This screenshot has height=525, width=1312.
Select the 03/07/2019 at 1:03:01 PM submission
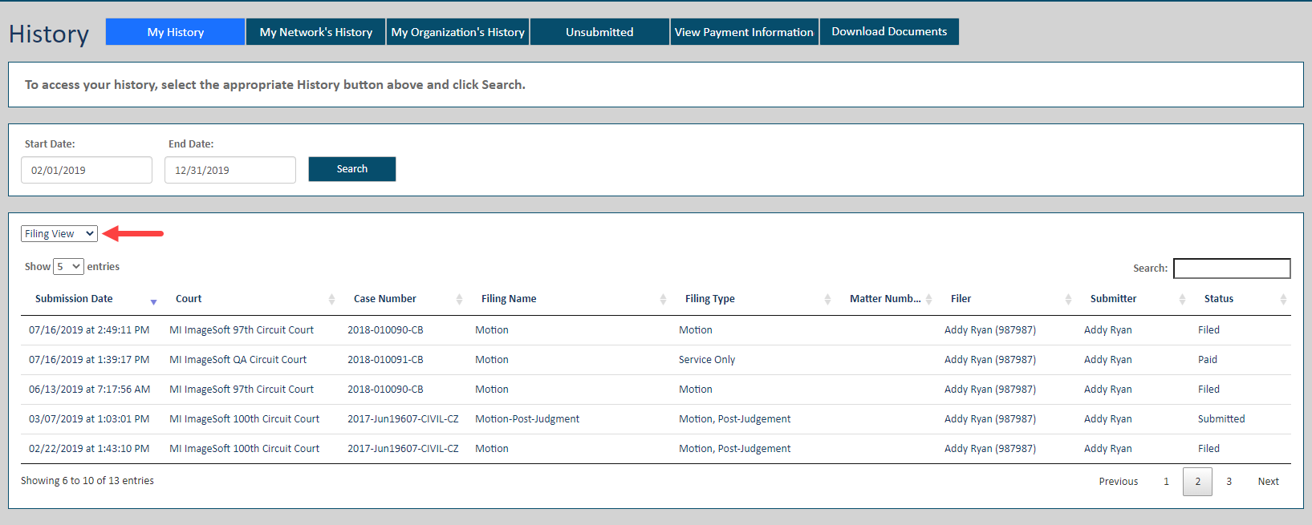point(89,419)
